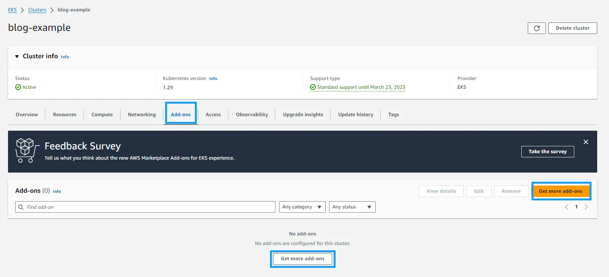Image resolution: width=609 pixels, height=277 pixels.
Task: Open the Upgrade insights tab
Action: pyautogui.click(x=303, y=115)
